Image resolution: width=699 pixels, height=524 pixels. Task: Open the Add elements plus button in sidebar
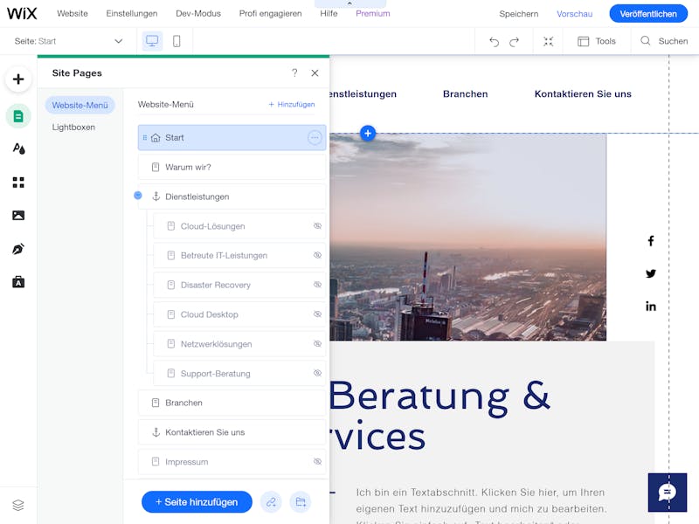click(x=18, y=79)
